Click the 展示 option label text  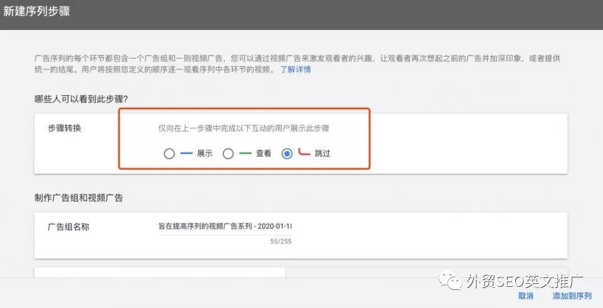(x=204, y=154)
